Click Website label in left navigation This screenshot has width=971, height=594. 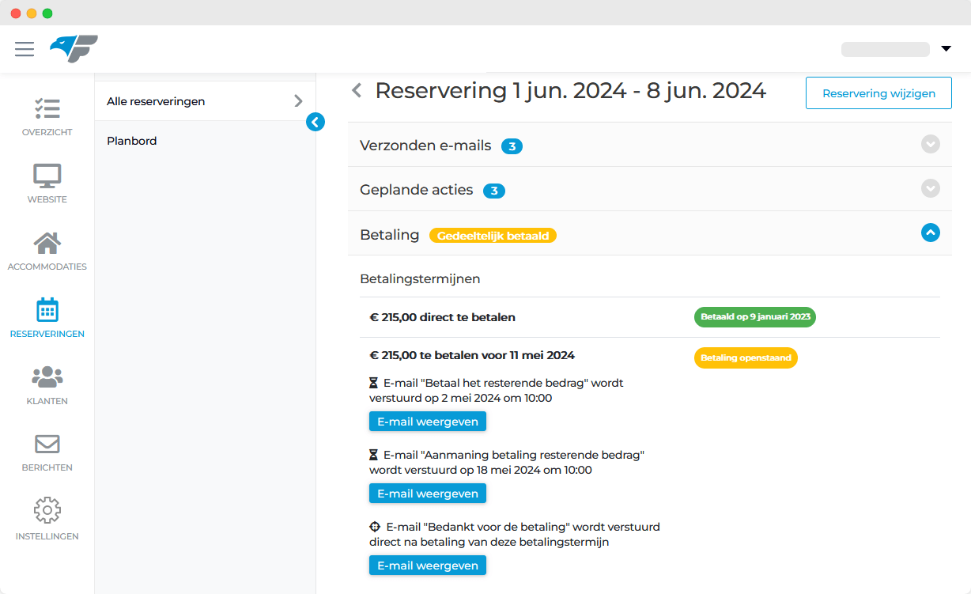[x=47, y=199]
